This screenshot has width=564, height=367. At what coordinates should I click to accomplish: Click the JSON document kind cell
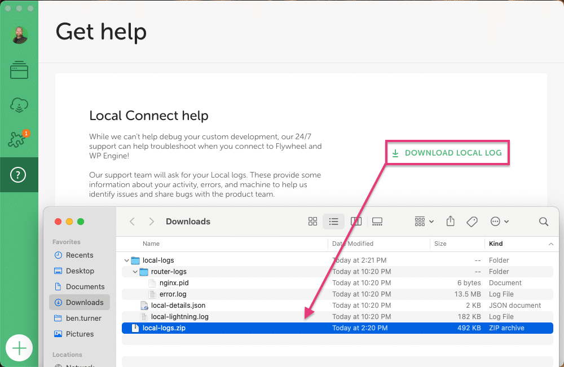point(515,306)
